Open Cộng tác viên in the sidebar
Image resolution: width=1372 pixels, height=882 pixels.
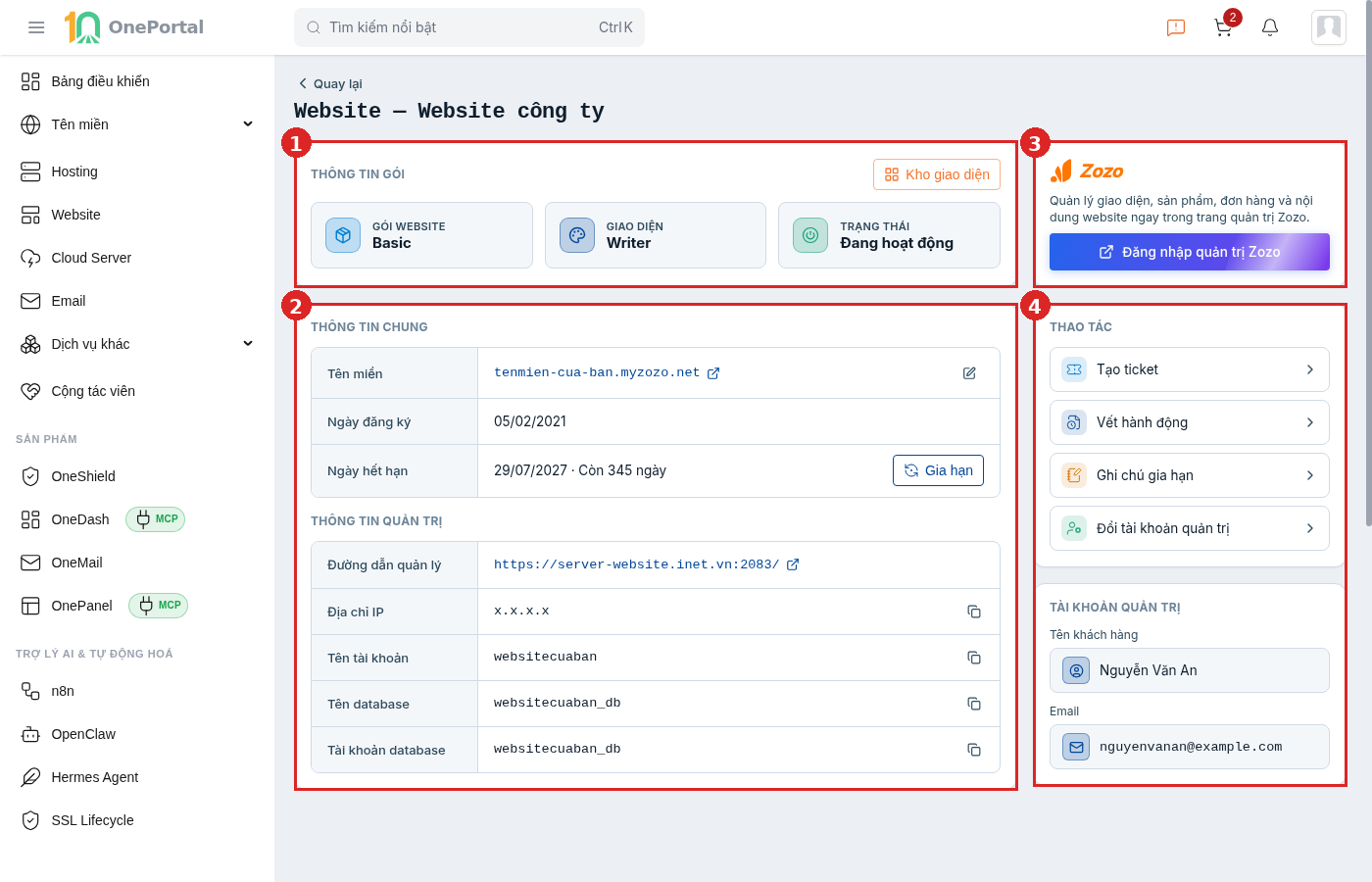tap(137, 391)
